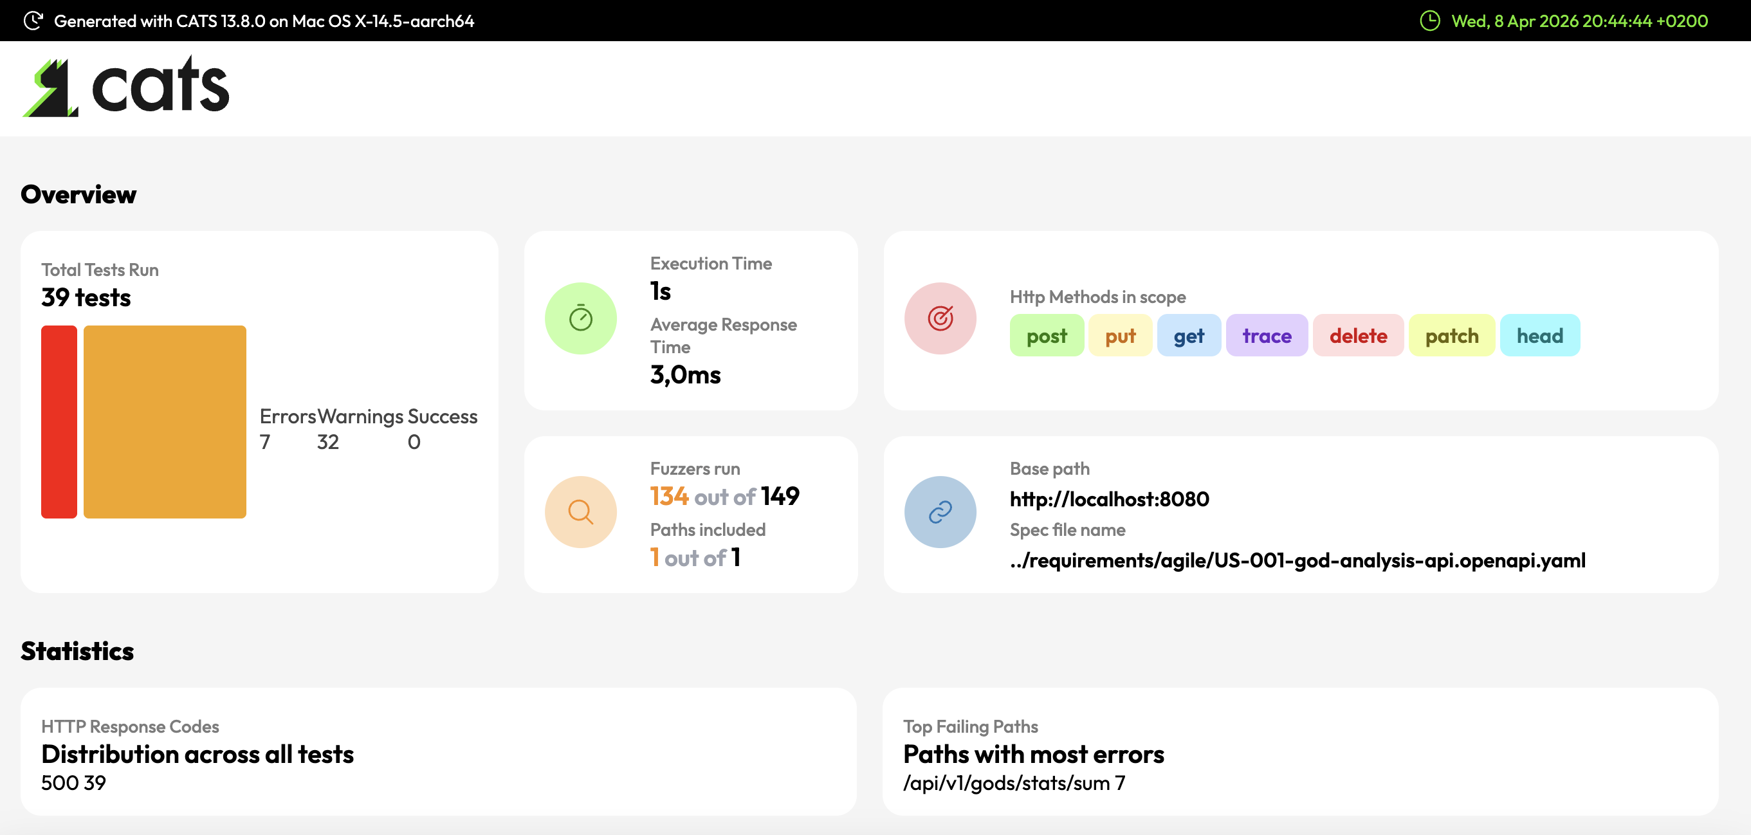This screenshot has height=835, width=1751.
Task: Select the patch method badge
Action: click(x=1451, y=335)
